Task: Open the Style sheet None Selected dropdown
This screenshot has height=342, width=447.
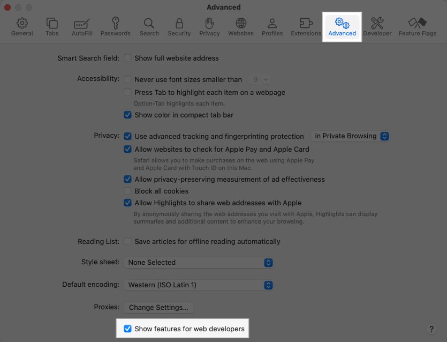Action: tap(199, 263)
